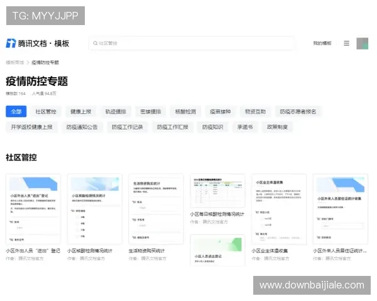The height and width of the screenshot is (301, 377).
Task: Select the 防疫志愿者报名 category tab
Action: [298, 112]
